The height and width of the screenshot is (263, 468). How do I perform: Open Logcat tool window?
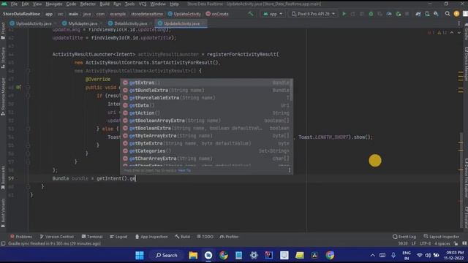(118, 237)
